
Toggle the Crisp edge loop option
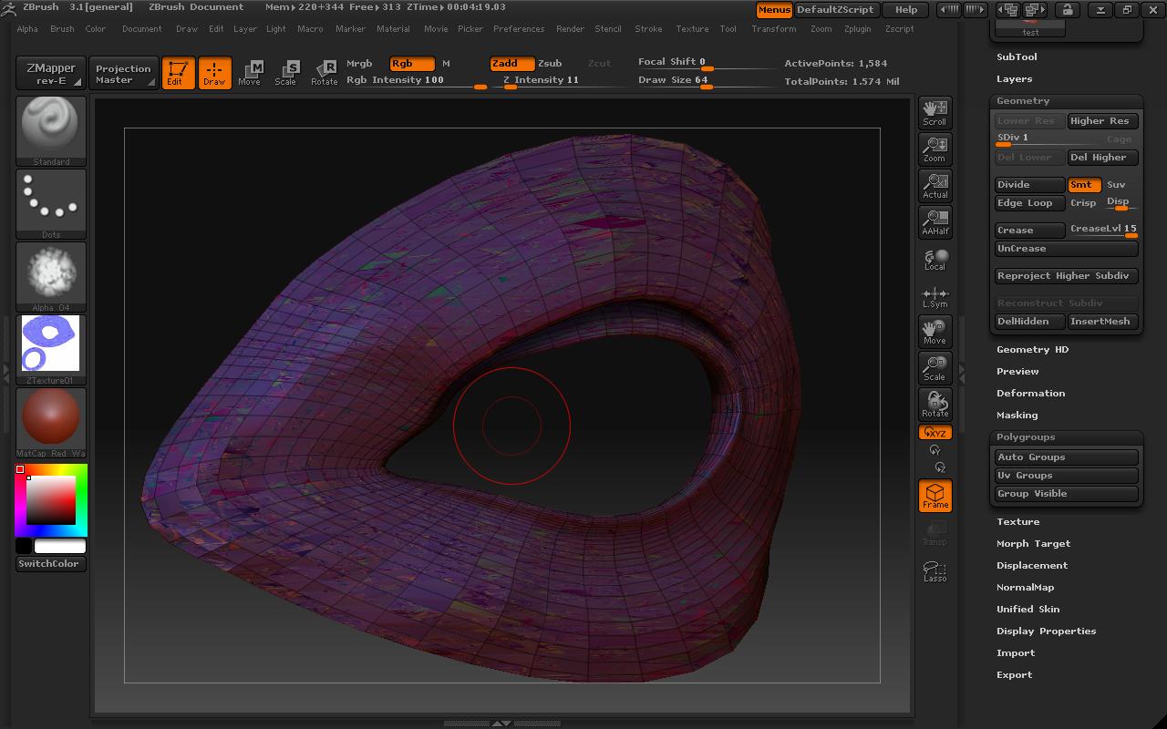[x=1083, y=202]
